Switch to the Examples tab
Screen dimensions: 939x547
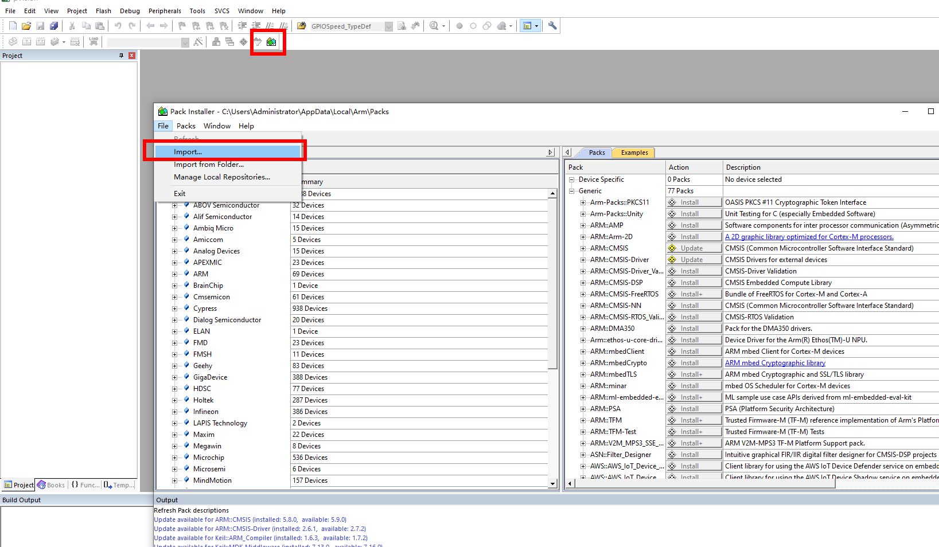pos(634,153)
